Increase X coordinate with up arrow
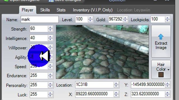Image resolution: width=179 pixels, height=100 pixels. 116,93
